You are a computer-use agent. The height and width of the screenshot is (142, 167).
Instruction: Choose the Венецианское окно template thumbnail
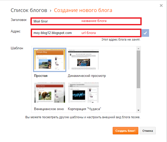[50, 92]
